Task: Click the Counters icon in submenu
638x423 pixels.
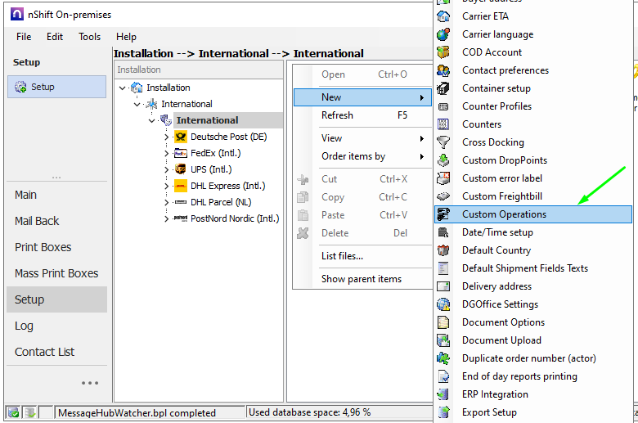Action: click(443, 124)
